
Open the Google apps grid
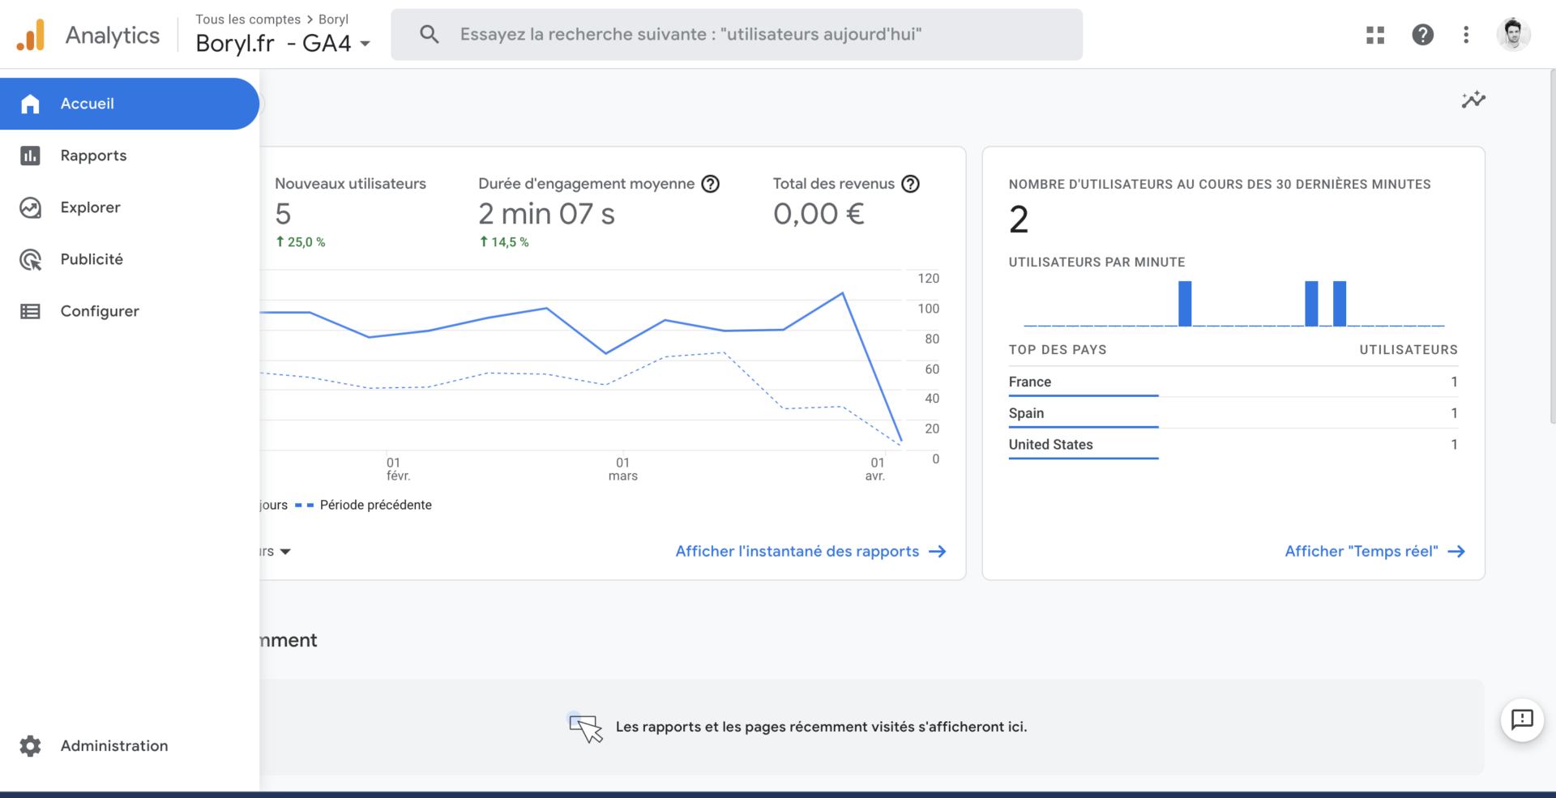coord(1375,34)
